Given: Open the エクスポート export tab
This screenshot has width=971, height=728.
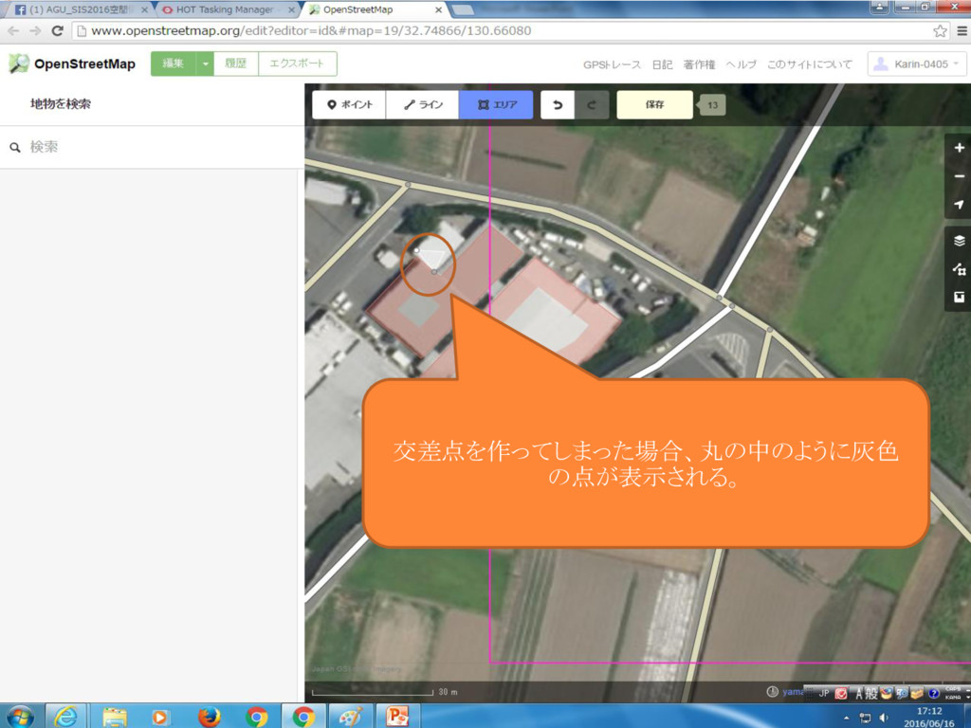Looking at the screenshot, I should [x=297, y=64].
